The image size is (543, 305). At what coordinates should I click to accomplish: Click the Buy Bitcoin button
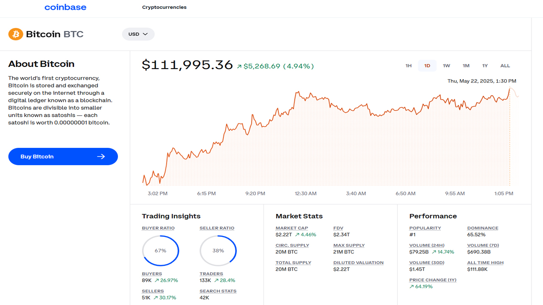63,157
